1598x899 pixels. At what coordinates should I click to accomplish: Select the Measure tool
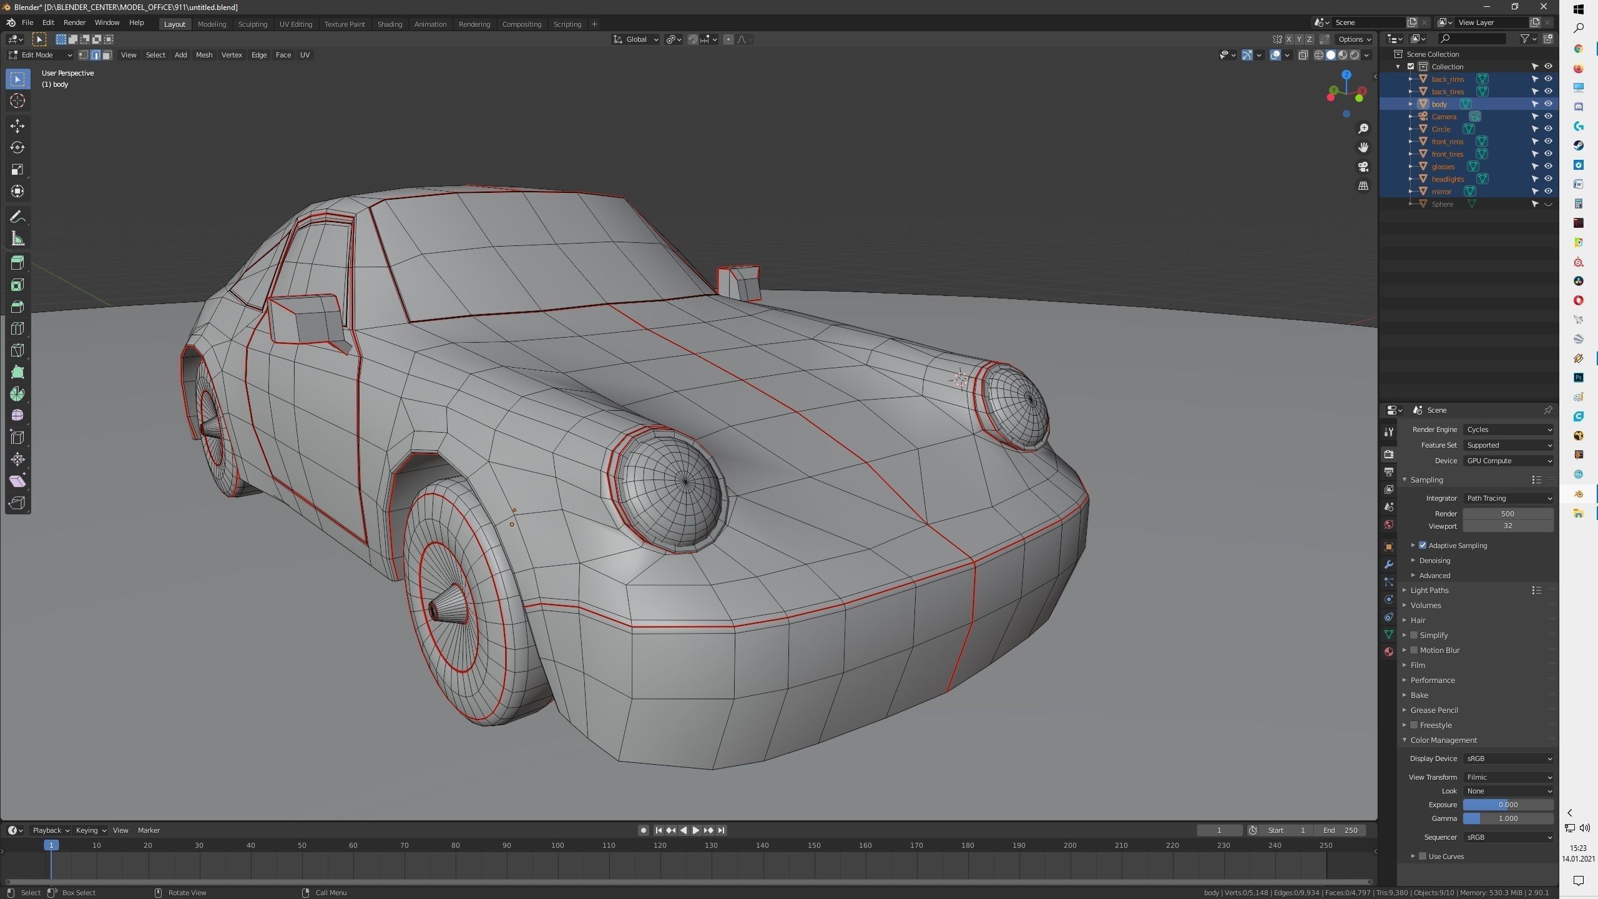[x=17, y=238]
